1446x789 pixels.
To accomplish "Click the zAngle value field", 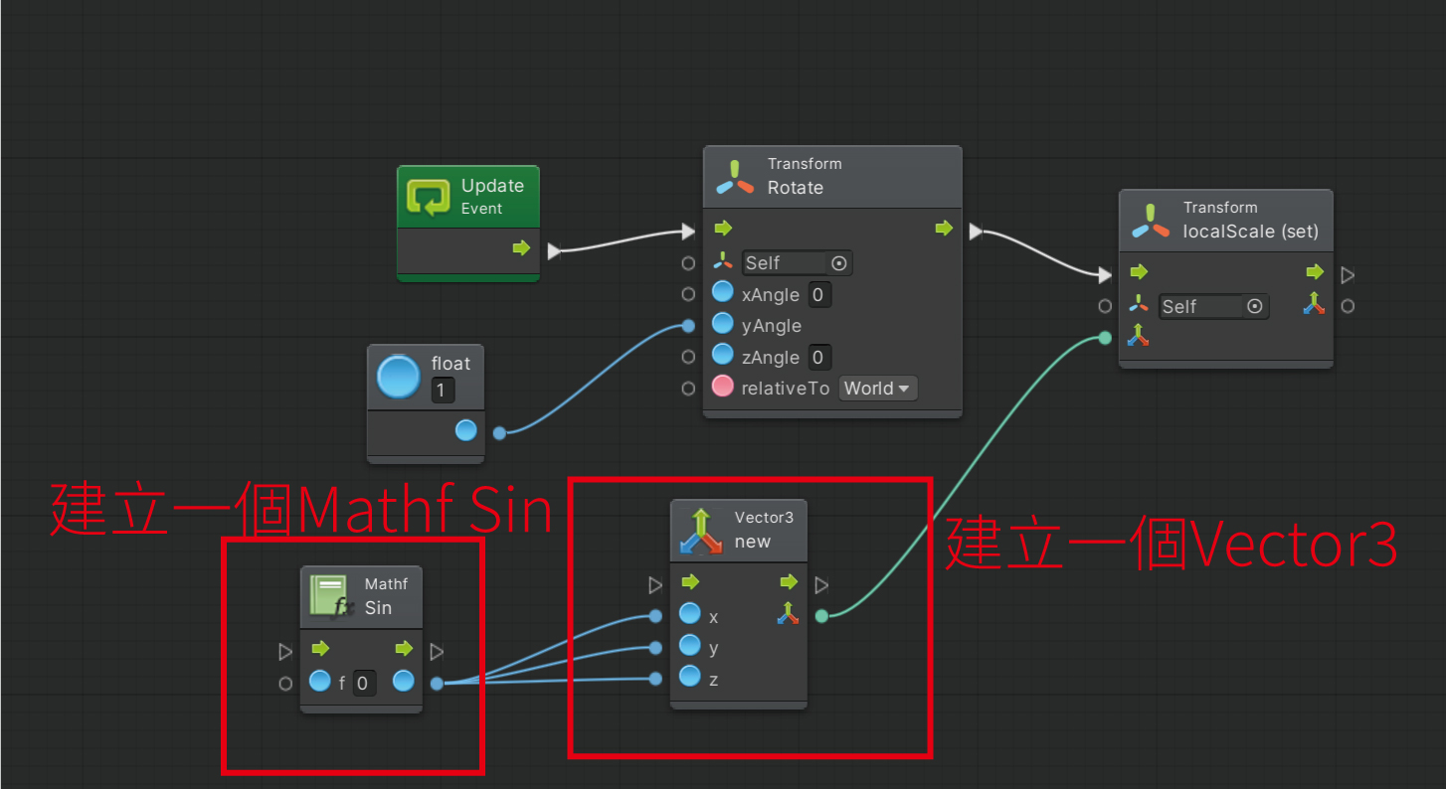I will point(817,358).
